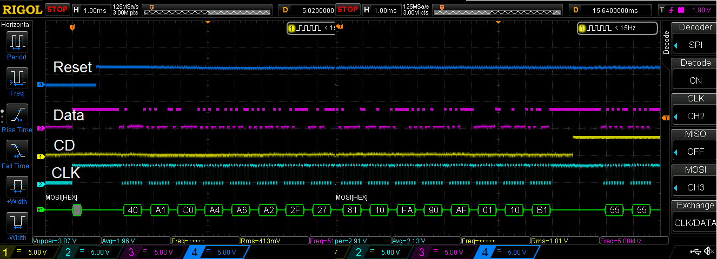Screen dimensions: 717x259
Task: Open the Decoder SPI type selector
Action: [695, 44]
